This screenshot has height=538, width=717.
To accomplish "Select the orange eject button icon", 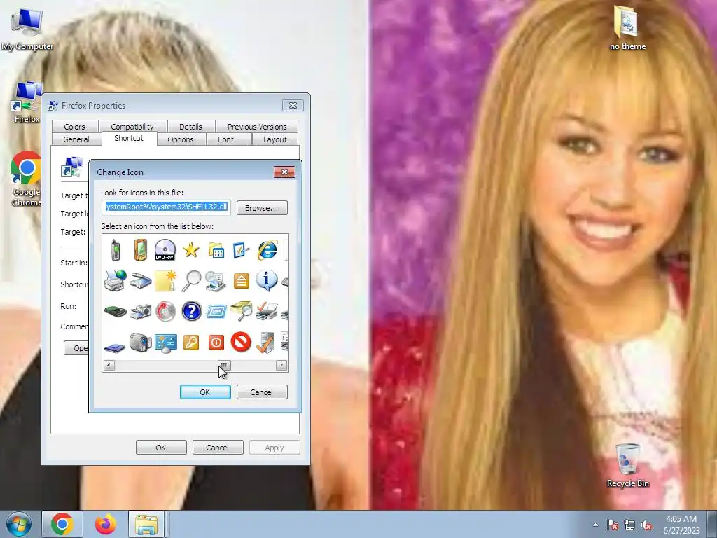I will 241,280.
